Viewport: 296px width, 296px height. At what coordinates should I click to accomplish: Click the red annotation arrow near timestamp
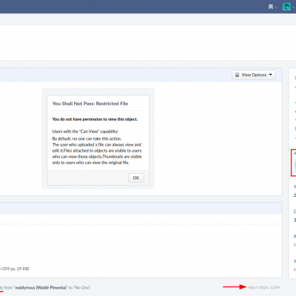(235, 286)
